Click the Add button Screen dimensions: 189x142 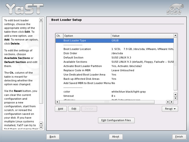(x=61, y=109)
